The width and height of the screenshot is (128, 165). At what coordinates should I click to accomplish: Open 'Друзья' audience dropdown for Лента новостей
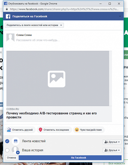click(x=112, y=142)
